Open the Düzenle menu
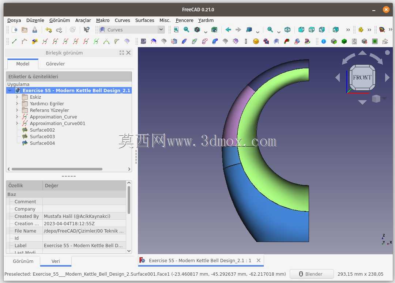Screen dimensions: 395x283 pos(35,20)
